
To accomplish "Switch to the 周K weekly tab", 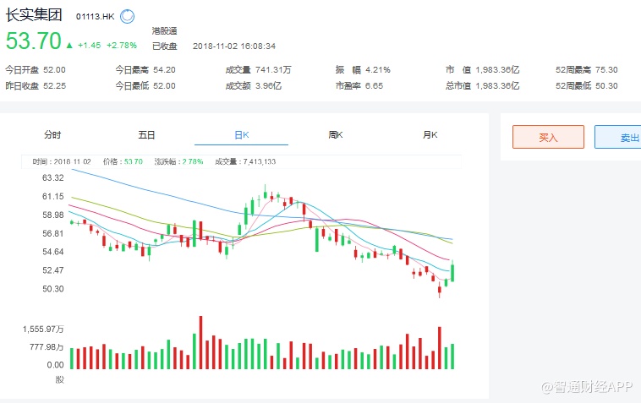I will (x=335, y=135).
